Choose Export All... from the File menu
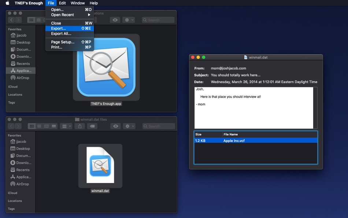348x218 pixels. pyautogui.click(x=70, y=34)
